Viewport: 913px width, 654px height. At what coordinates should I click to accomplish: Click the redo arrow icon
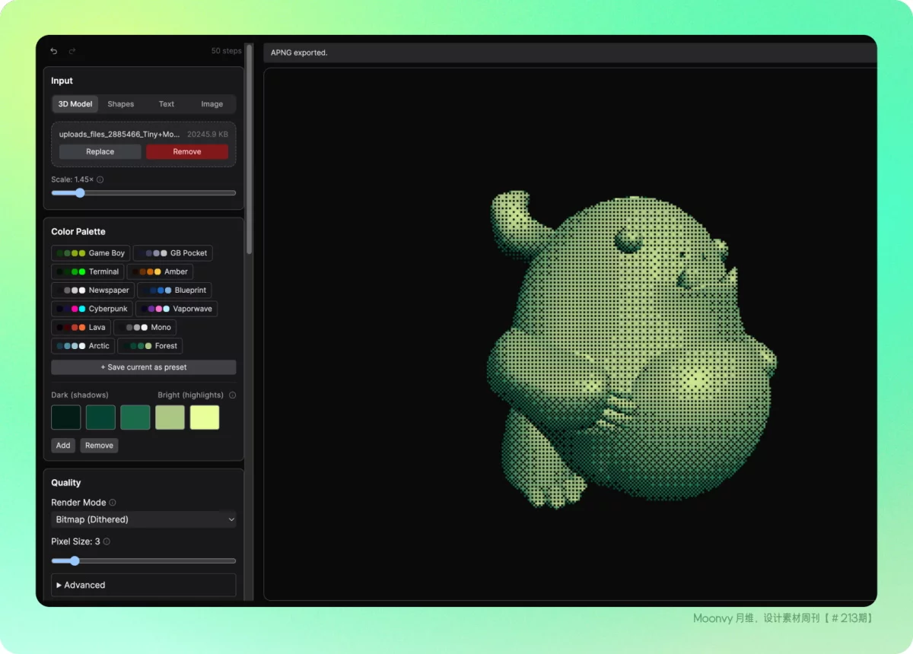[72, 51]
